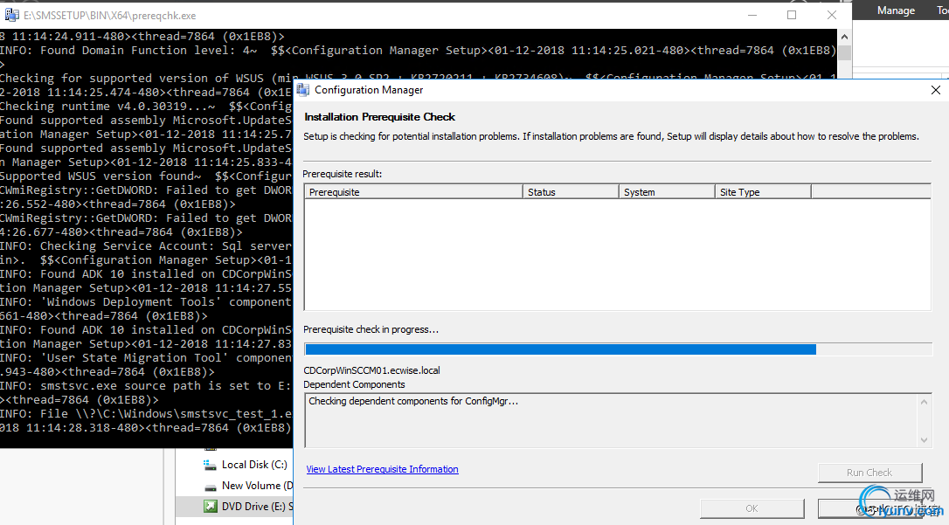Select the New Volume drive icon
The width and height of the screenshot is (949, 525).
tap(210, 487)
